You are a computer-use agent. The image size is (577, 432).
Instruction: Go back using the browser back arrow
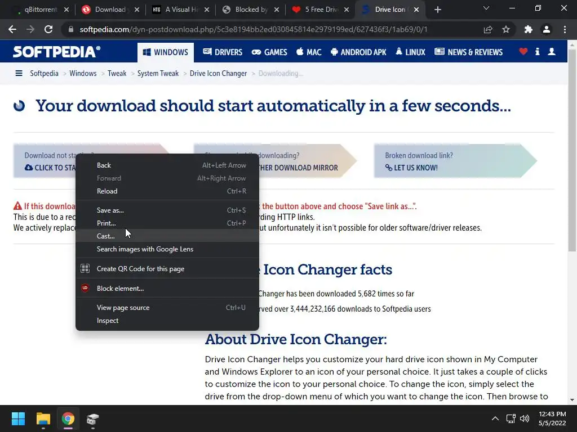click(12, 29)
